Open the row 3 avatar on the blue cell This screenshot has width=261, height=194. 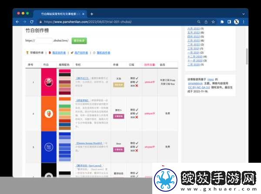[x=49, y=147]
